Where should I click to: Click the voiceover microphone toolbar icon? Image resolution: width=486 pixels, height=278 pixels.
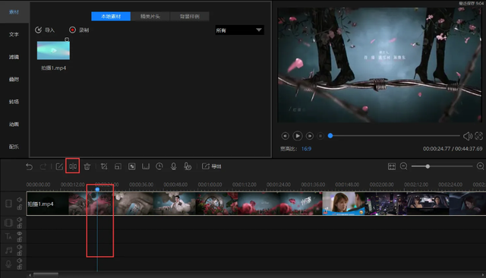[x=174, y=166]
